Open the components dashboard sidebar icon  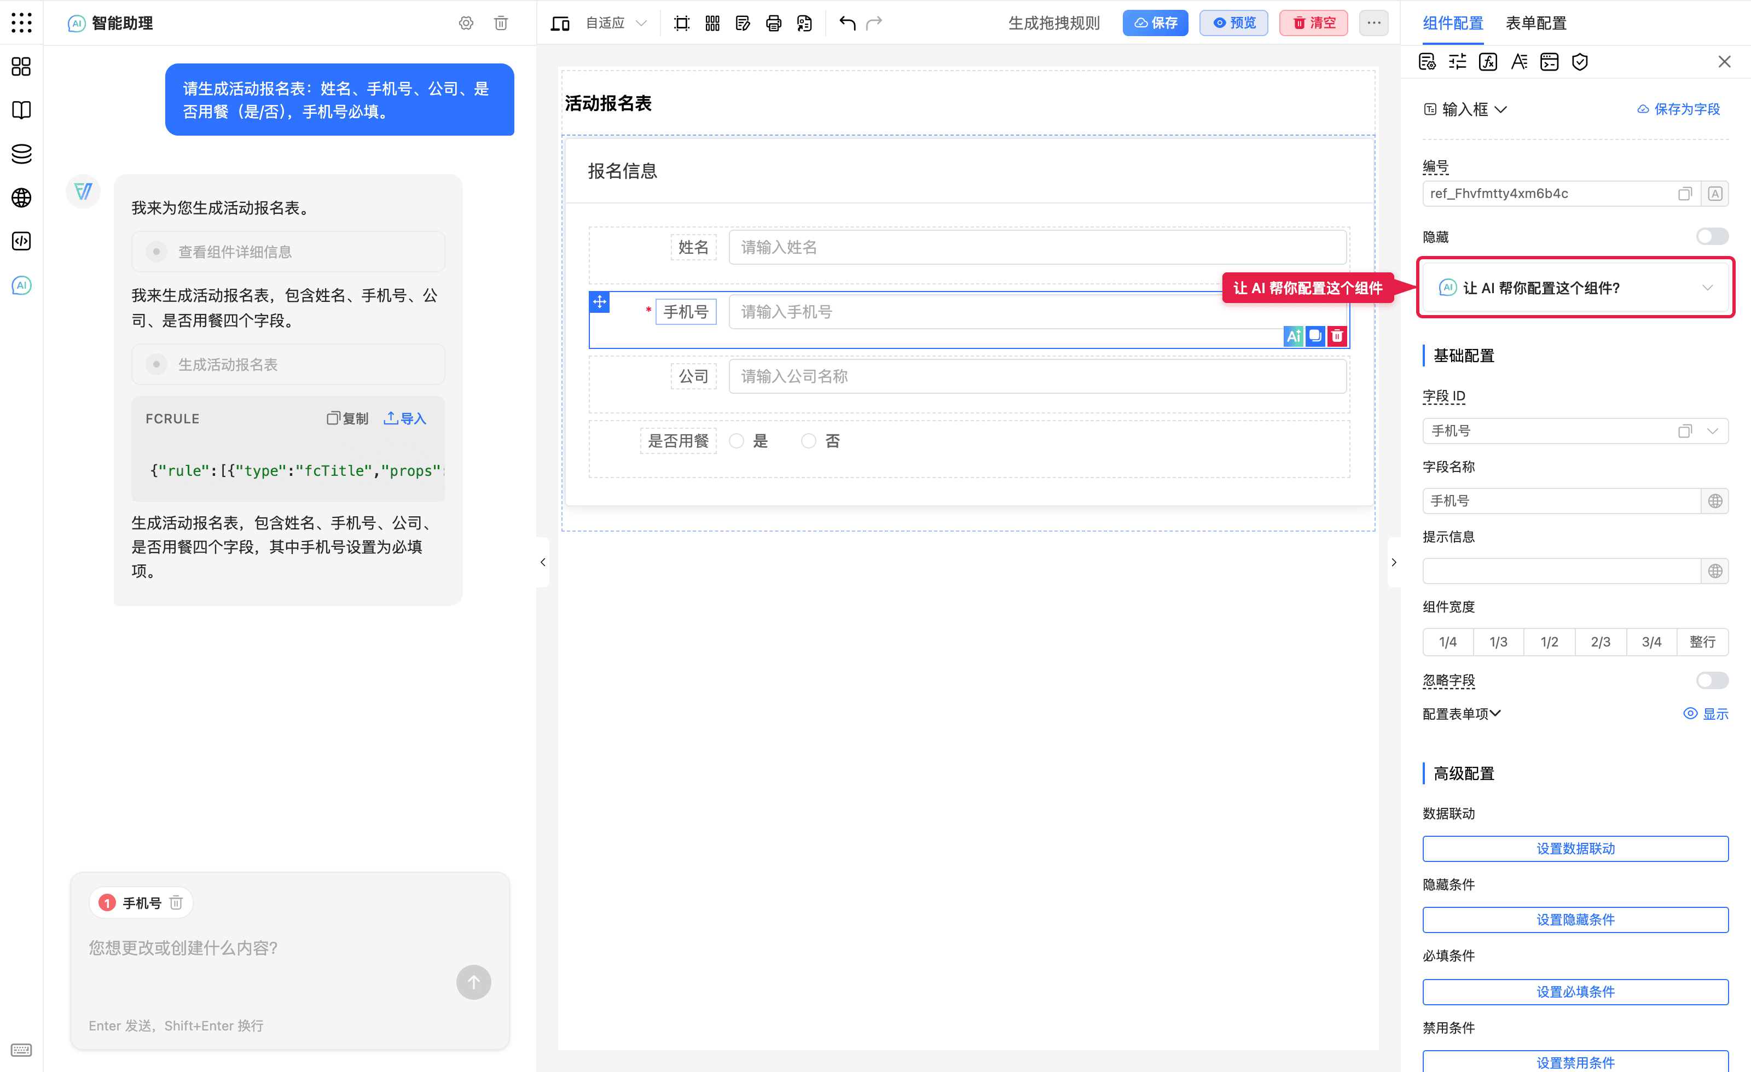21,67
